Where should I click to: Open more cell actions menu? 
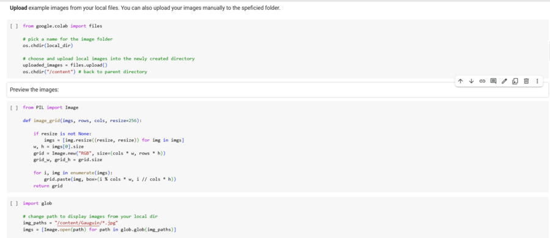537,81
